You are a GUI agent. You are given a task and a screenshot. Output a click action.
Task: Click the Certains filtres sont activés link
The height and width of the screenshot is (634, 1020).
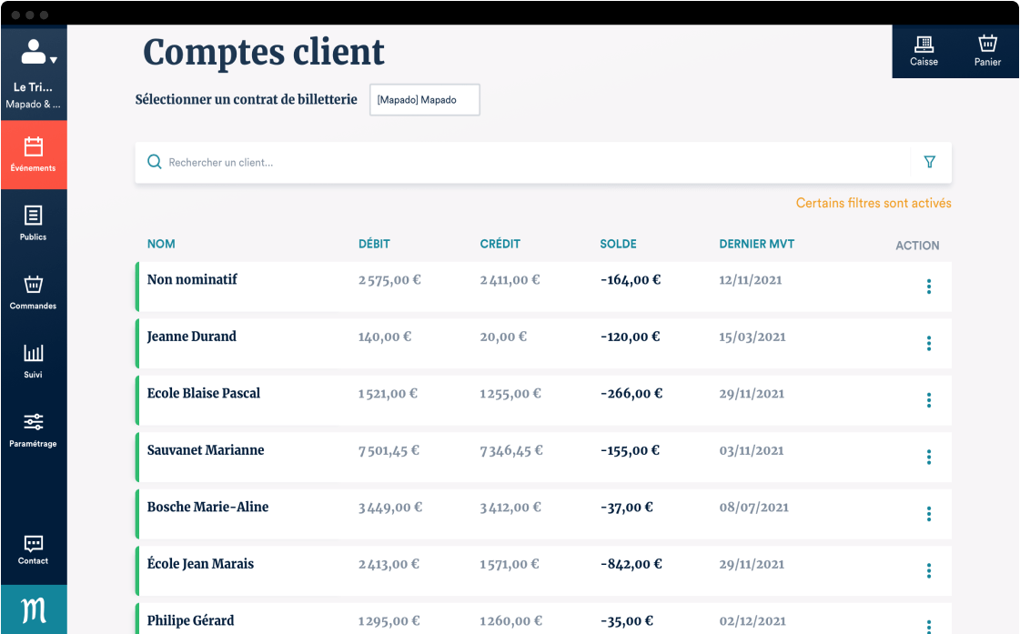click(x=873, y=203)
